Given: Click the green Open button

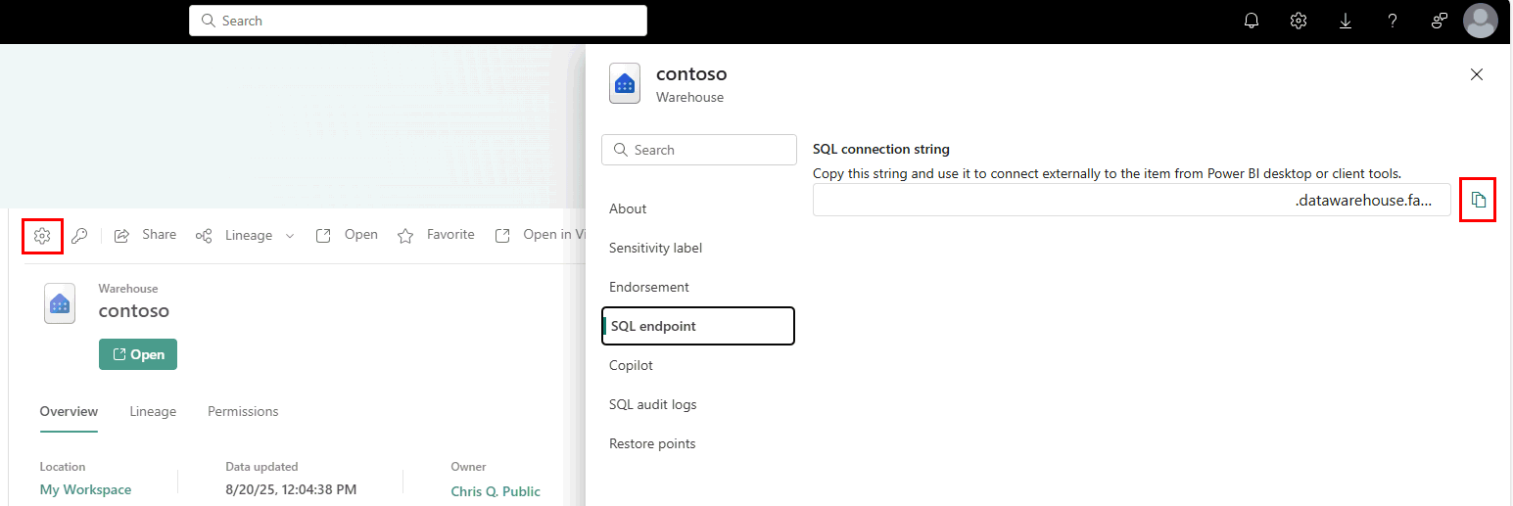Looking at the screenshot, I should 138,354.
